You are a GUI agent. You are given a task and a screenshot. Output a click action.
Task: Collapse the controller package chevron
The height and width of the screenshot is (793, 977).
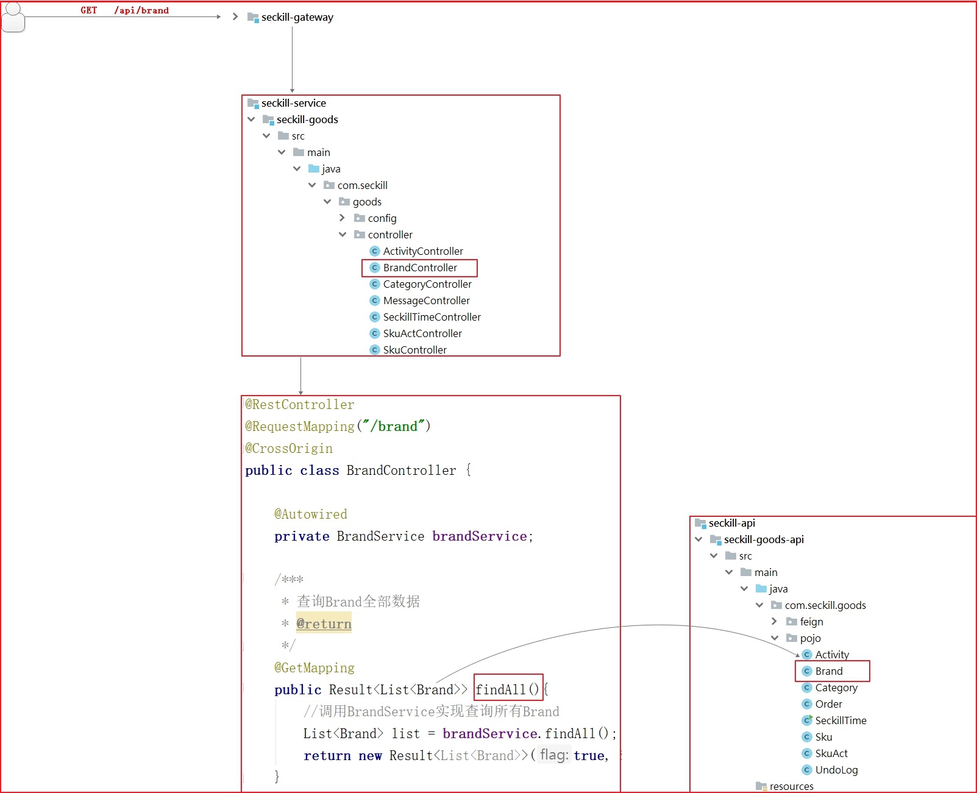(342, 235)
